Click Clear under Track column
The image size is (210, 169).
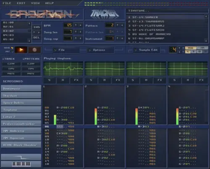[11, 64]
